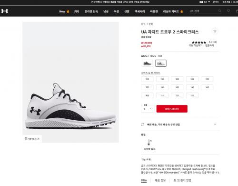Select shoe size 300
238x186 pixels.
click(147, 95)
